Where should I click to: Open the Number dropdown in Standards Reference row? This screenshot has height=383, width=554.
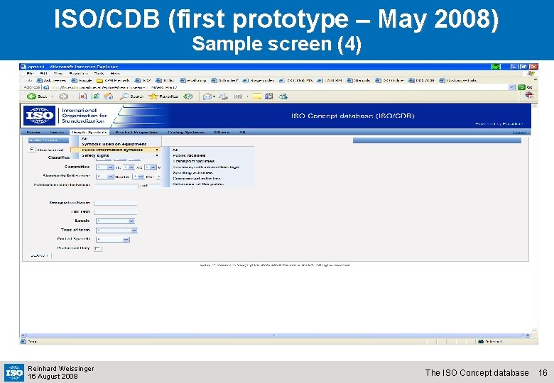138,177
